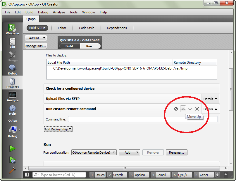Click the Manage Kits button
This screenshot has width=236, height=181.
(x=36, y=46)
